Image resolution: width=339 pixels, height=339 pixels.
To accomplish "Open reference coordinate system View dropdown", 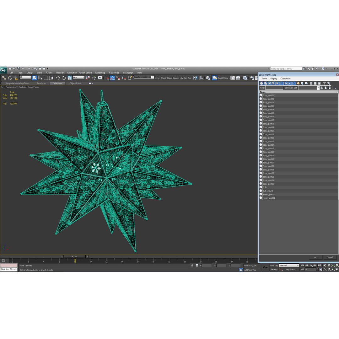I will pyautogui.click(x=78, y=77).
